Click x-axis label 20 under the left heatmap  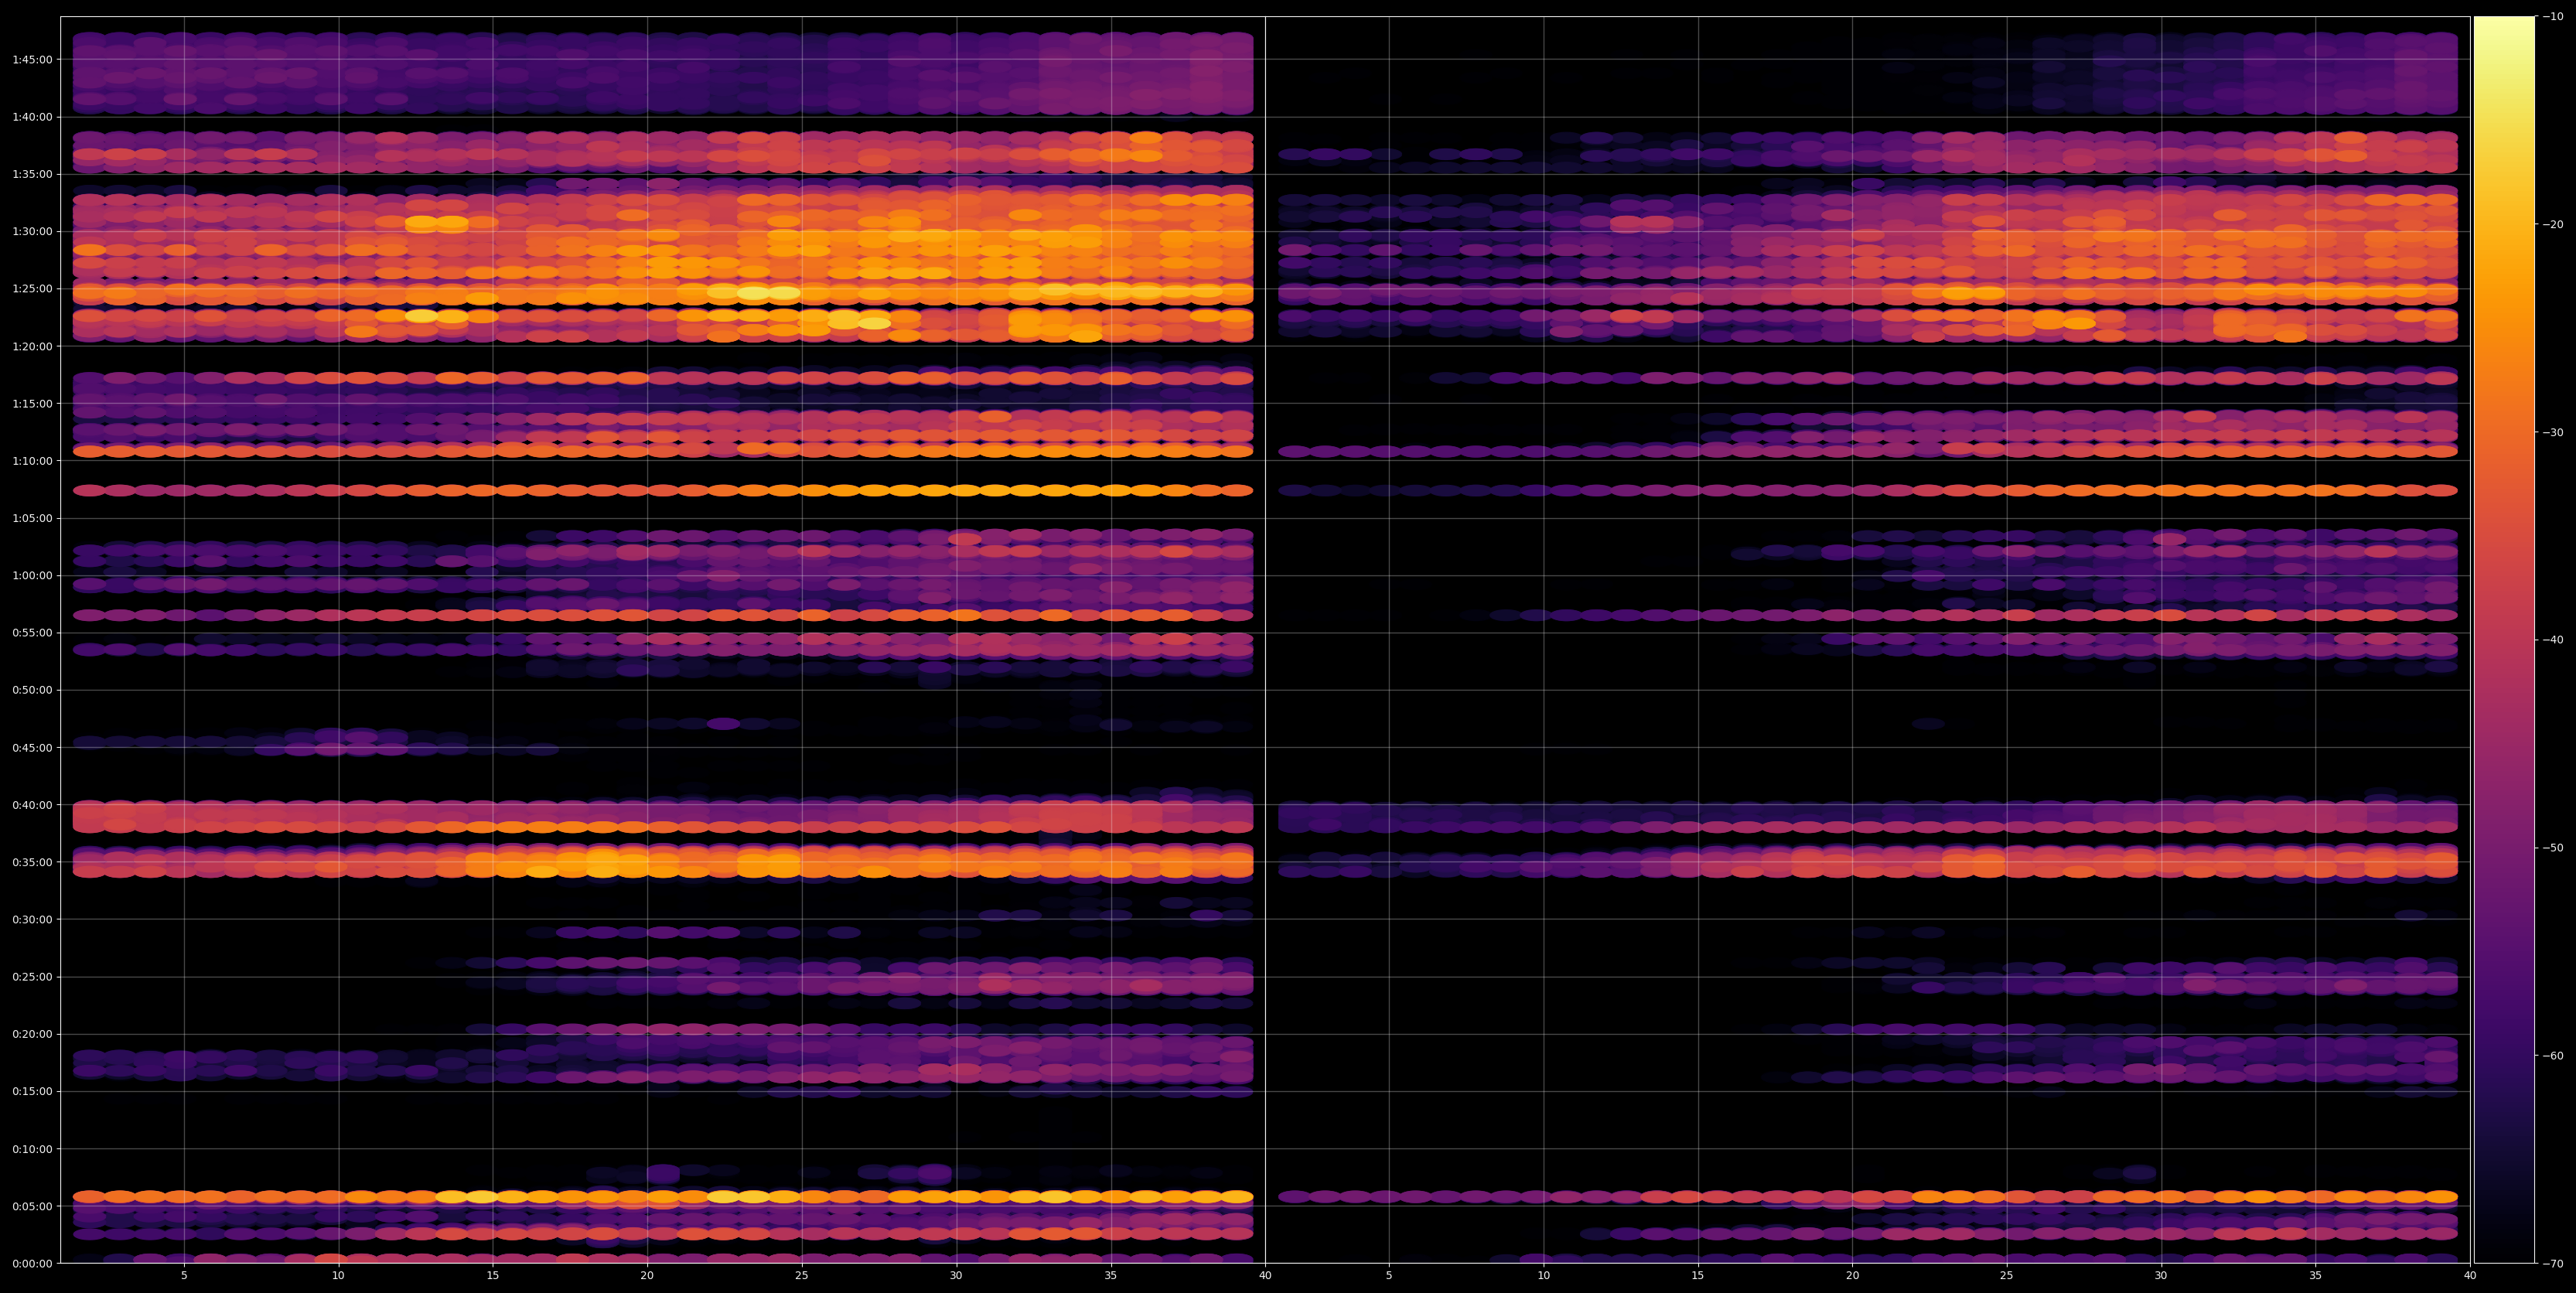tap(647, 1276)
